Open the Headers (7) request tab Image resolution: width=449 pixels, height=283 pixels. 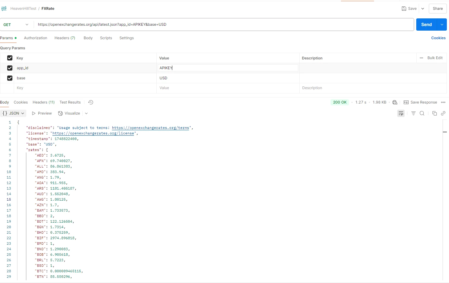click(65, 38)
